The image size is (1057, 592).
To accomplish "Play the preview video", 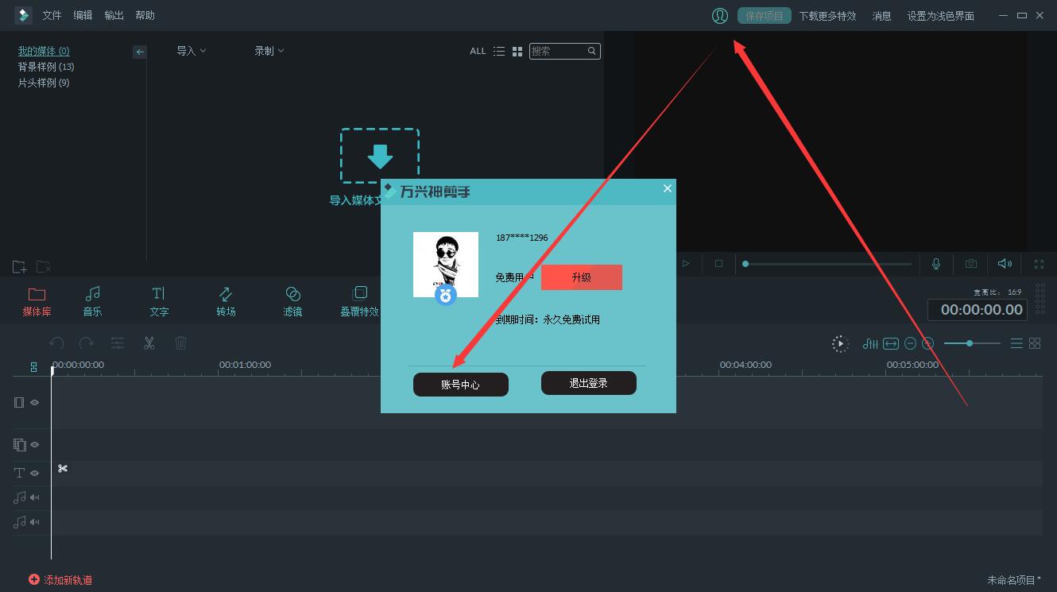I will click(686, 264).
